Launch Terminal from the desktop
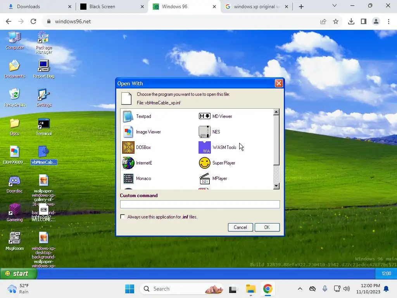397x298 pixels. [44, 127]
